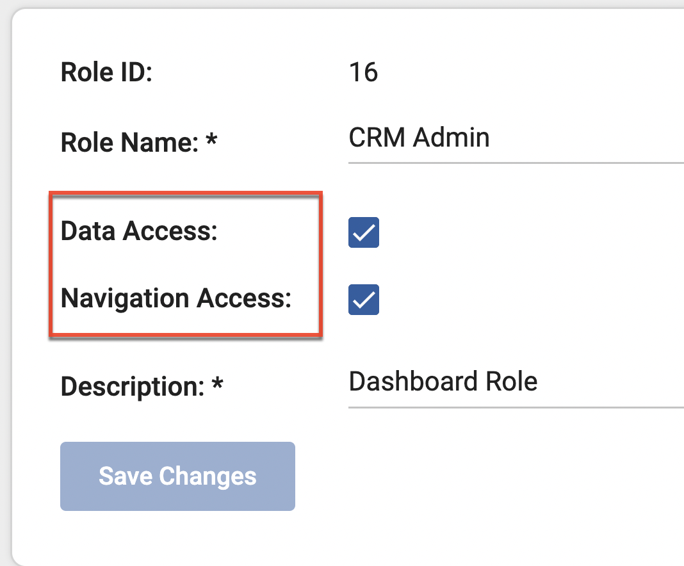Image resolution: width=684 pixels, height=566 pixels.
Task: Click the Role ID value 16
Action: pos(364,72)
